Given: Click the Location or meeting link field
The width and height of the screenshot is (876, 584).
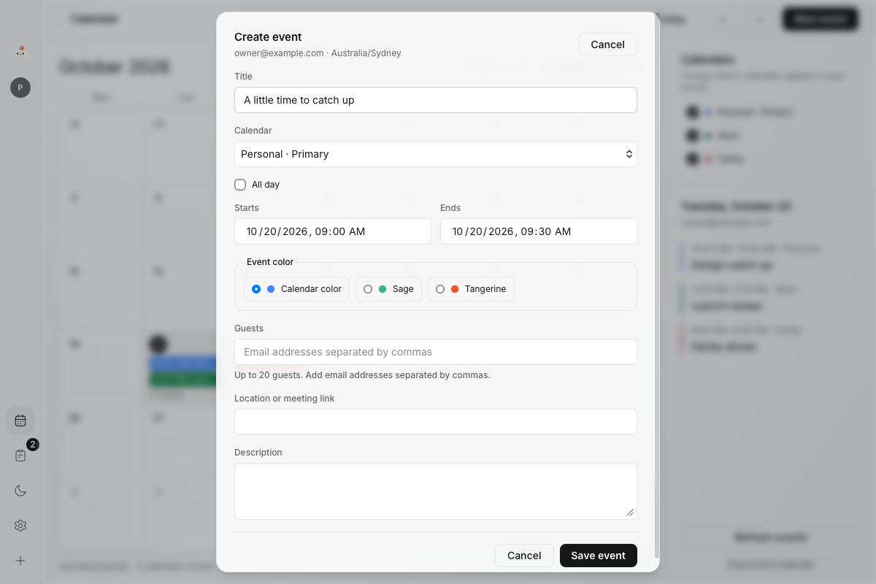Looking at the screenshot, I should click(436, 422).
